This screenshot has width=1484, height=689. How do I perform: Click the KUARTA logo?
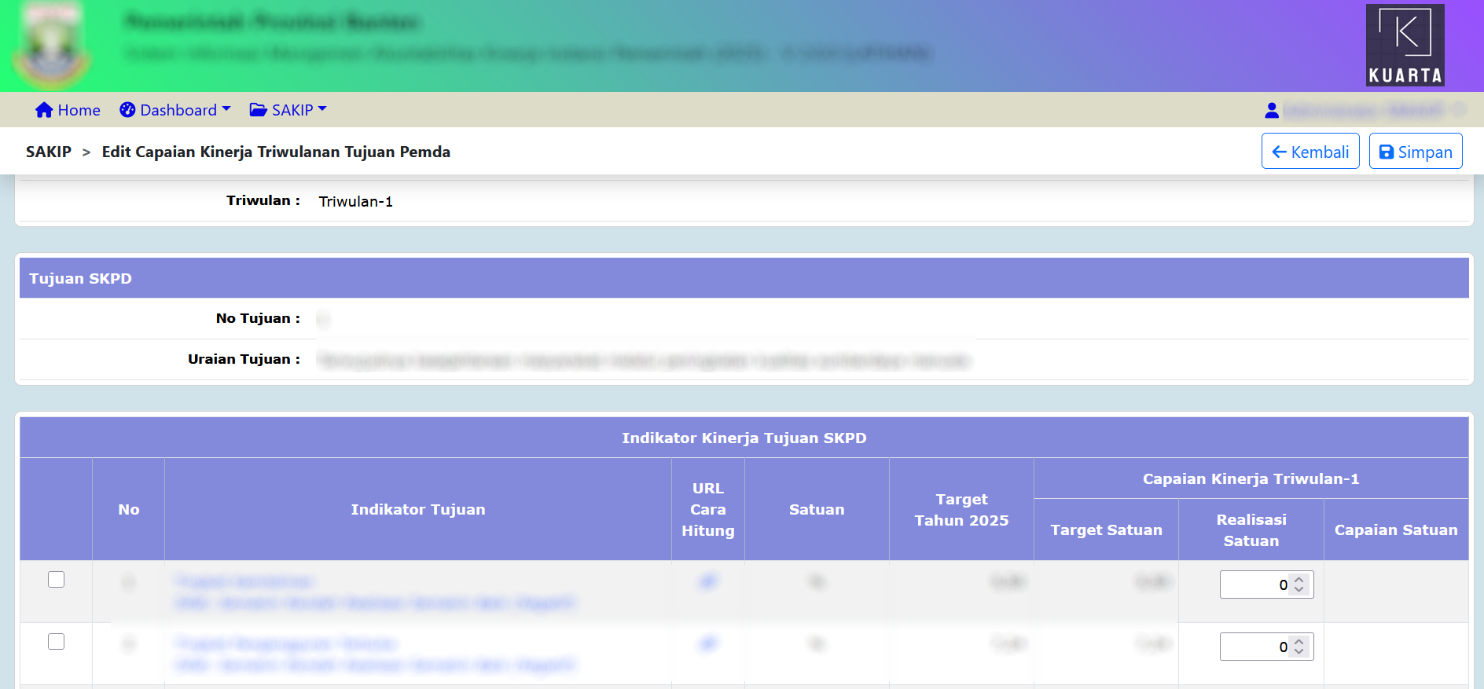pos(1405,45)
